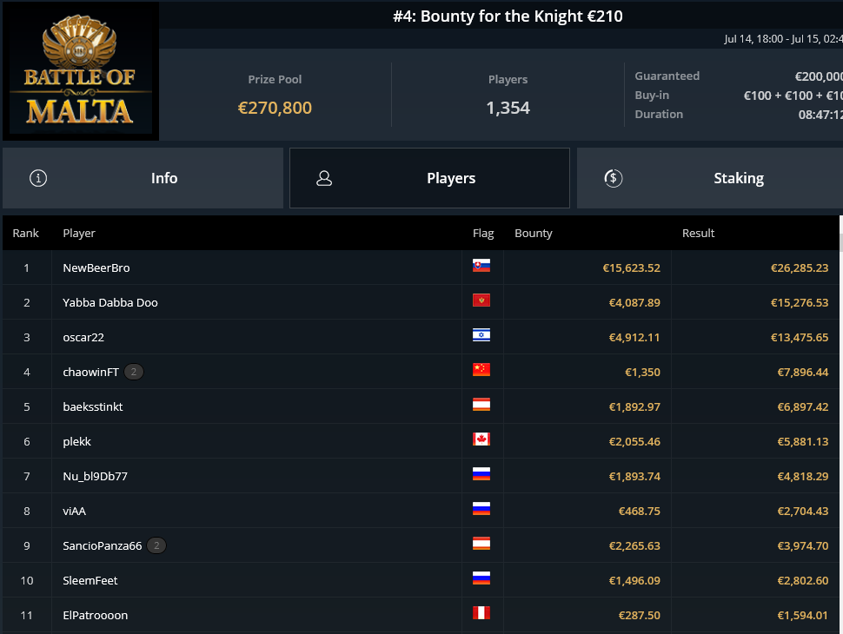The width and height of the screenshot is (843, 634).
Task: Switch to the Info tab
Action: pos(143,178)
